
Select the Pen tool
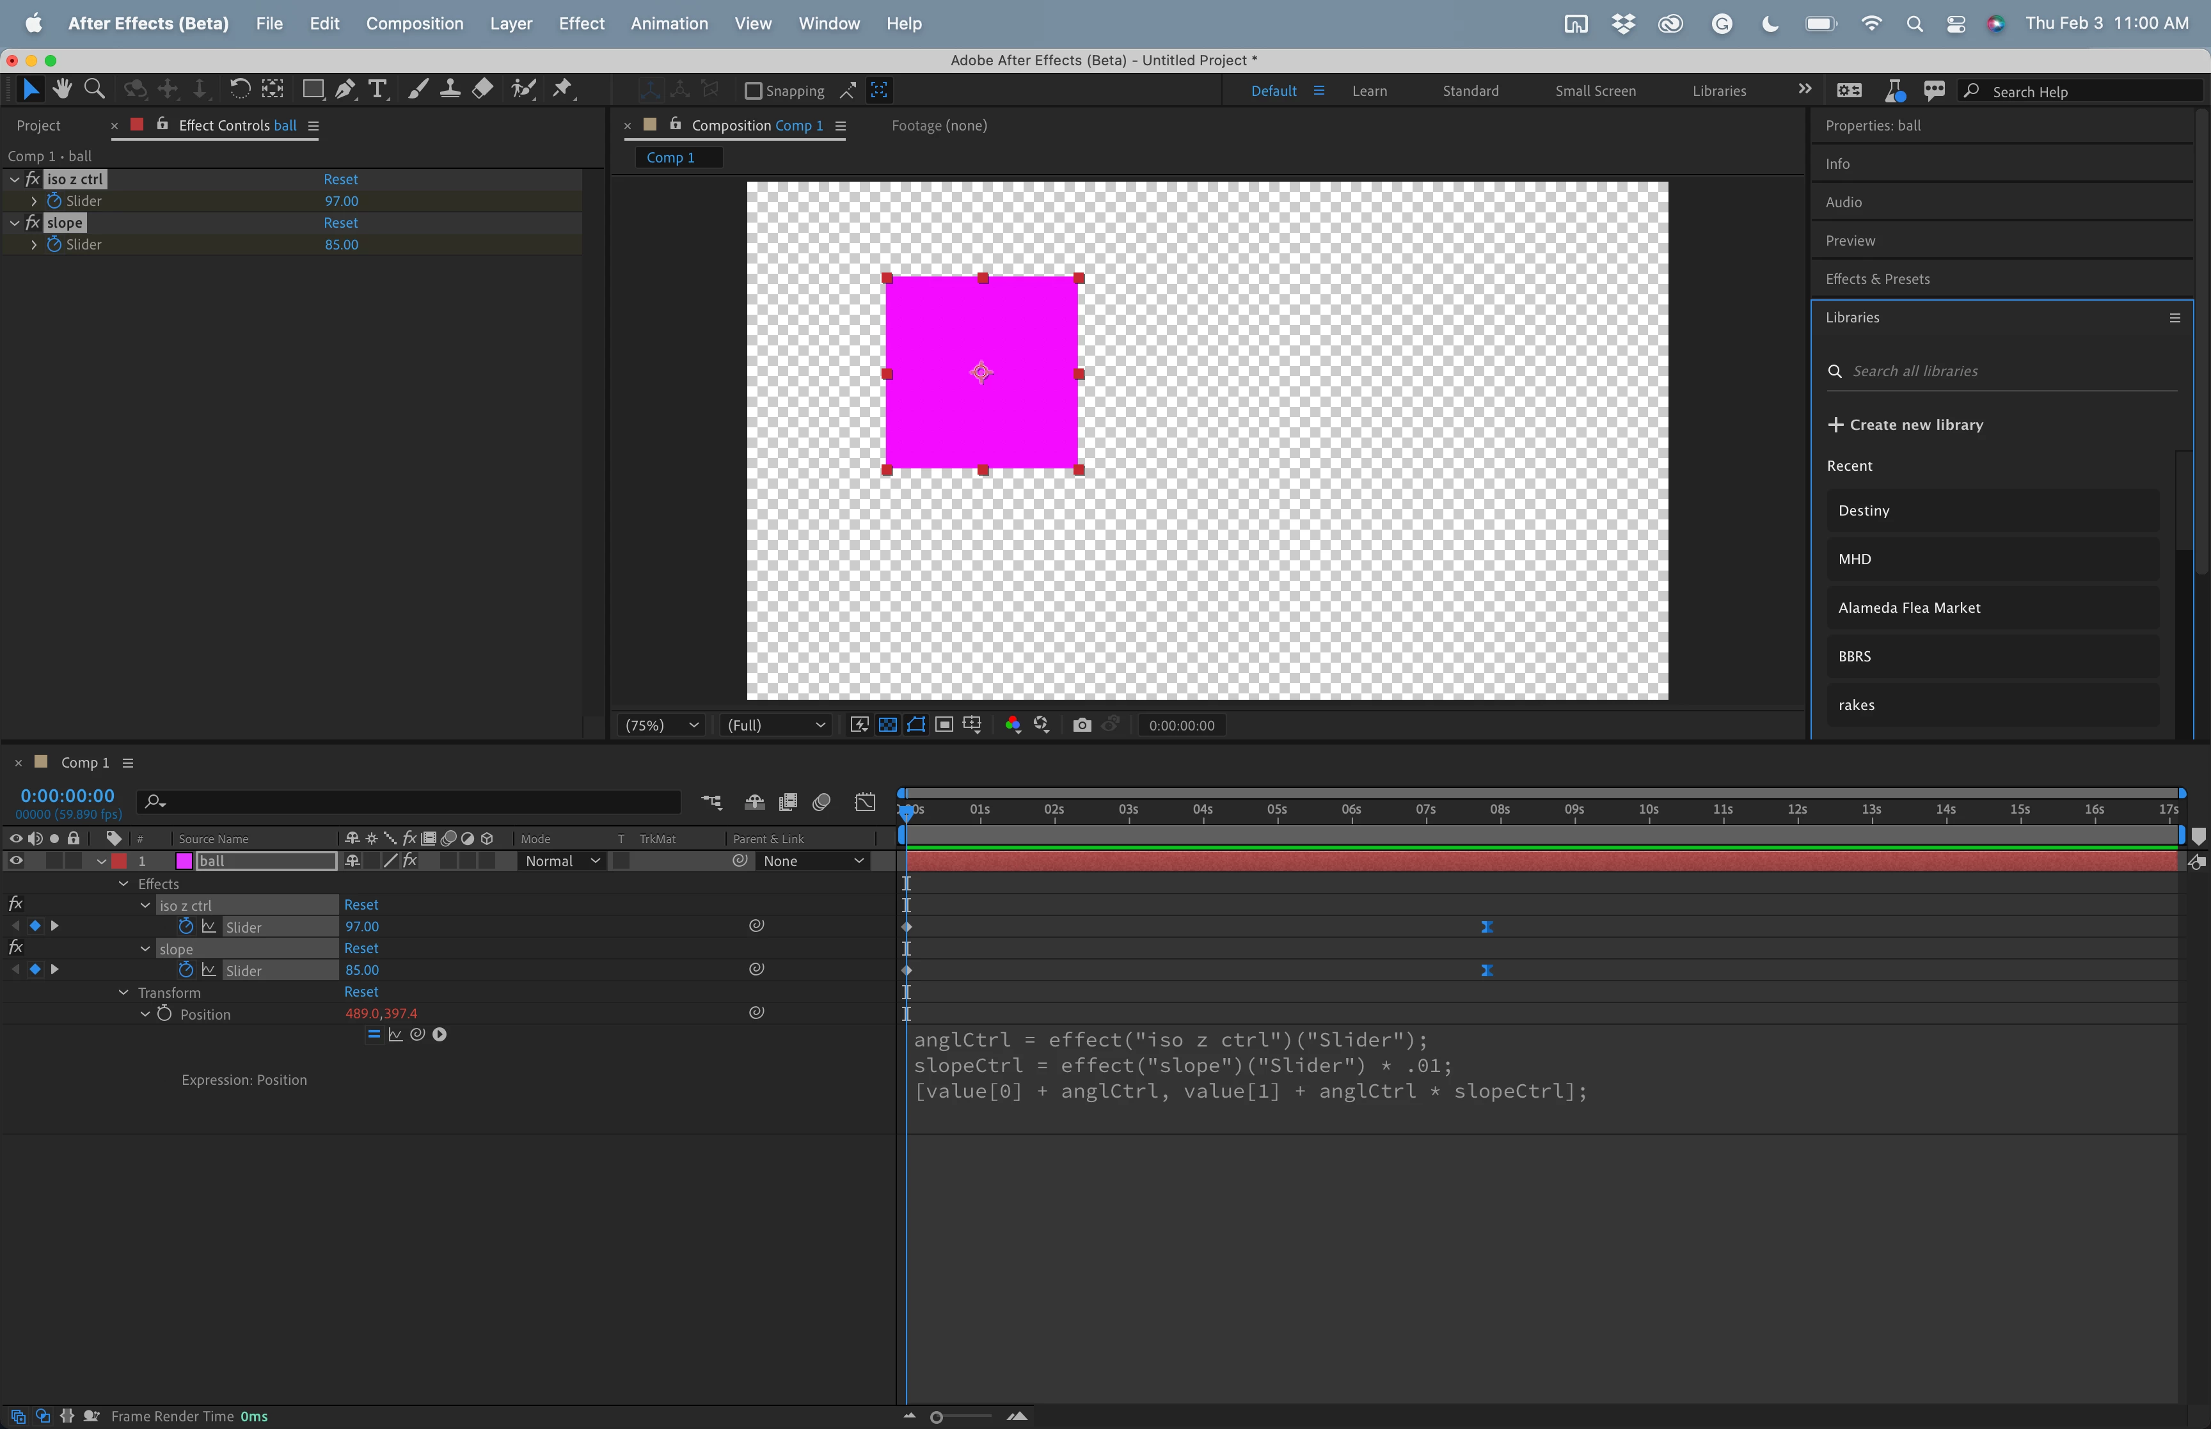coord(344,89)
